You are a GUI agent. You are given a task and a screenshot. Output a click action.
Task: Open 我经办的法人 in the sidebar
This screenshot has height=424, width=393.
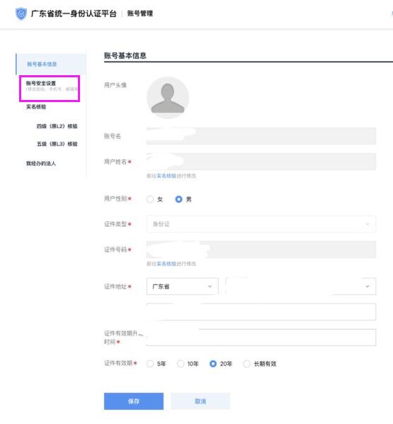point(41,163)
